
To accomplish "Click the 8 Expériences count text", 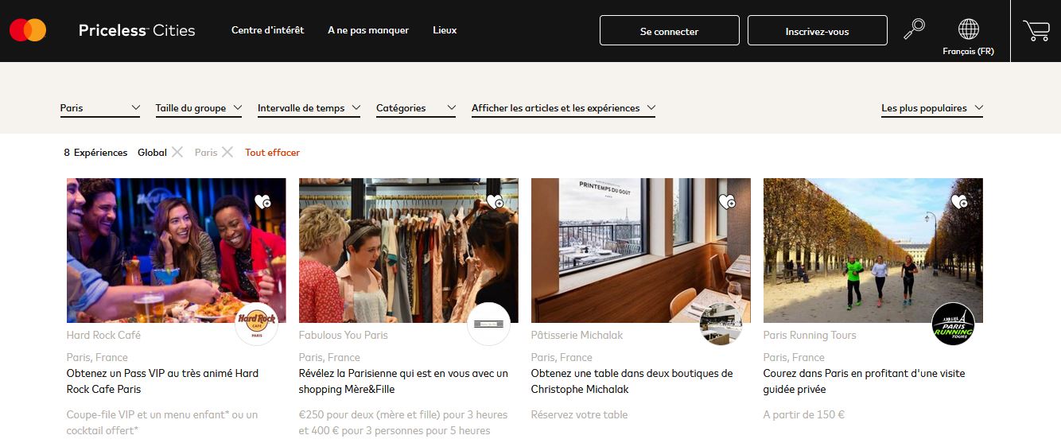I will 95,152.
